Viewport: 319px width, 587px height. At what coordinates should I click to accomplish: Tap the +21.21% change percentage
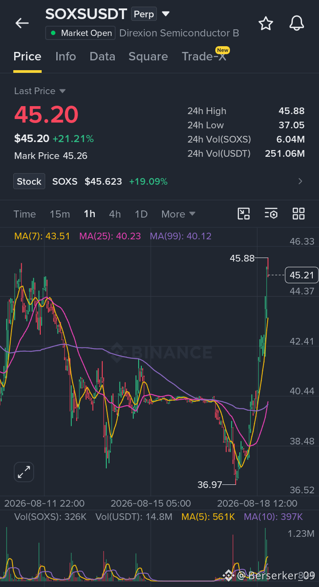click(73, 139)
